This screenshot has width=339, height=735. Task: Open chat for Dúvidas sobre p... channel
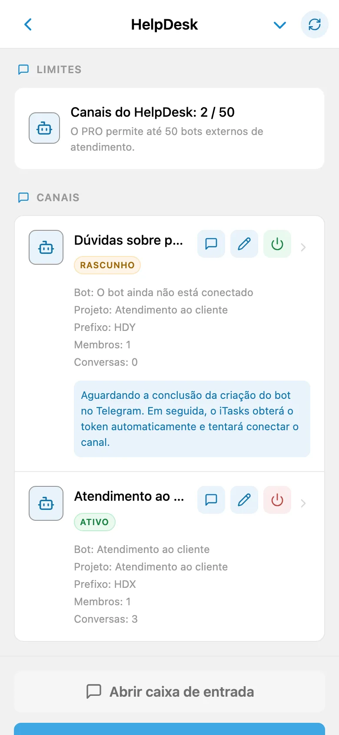pos(211,244)
